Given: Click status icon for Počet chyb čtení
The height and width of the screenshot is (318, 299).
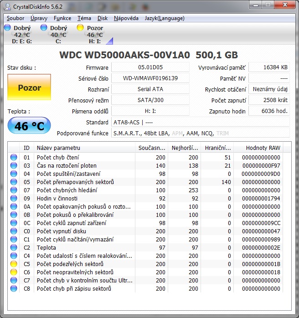Looking at the screenshot, I should [14, 157].
